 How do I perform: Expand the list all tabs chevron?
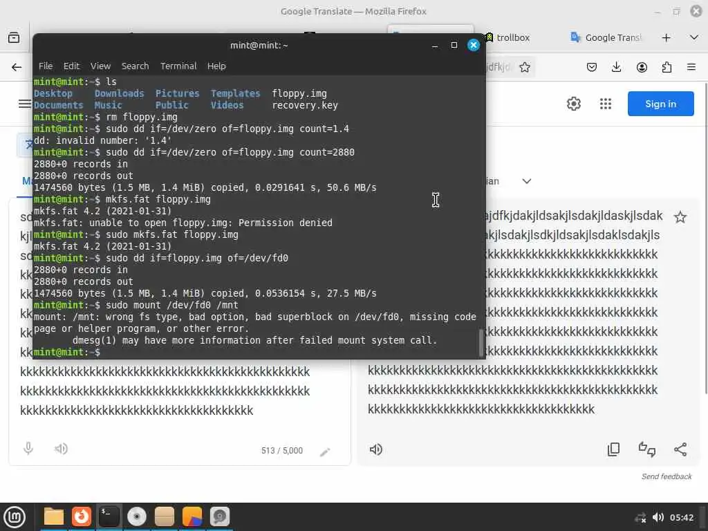[x=694, y=37]
